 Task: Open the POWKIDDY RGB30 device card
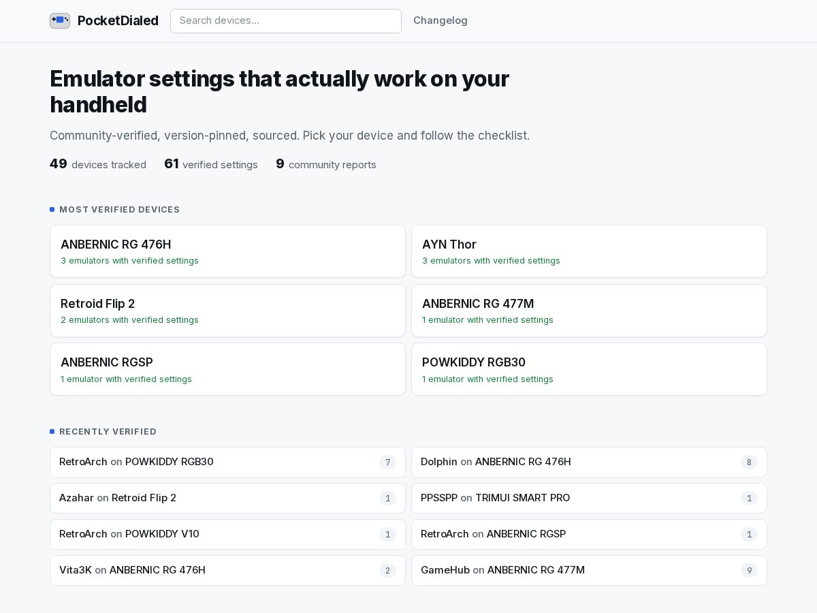(589, 369)
